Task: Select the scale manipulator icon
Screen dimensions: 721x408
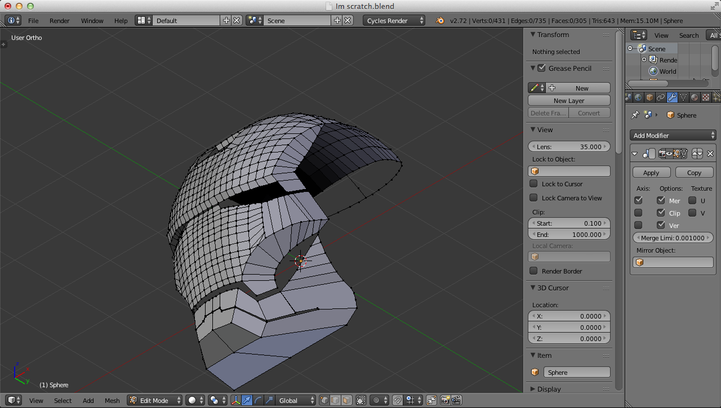Action: pyautogui.click(x=269, y=400)
